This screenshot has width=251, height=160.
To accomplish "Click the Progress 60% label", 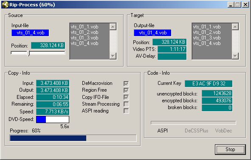I will 25,131.
